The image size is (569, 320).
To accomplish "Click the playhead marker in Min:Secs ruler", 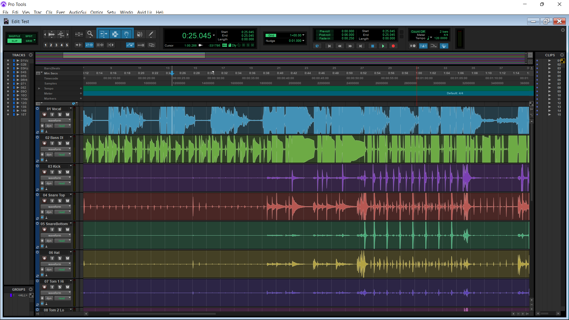I will point(172,73).
